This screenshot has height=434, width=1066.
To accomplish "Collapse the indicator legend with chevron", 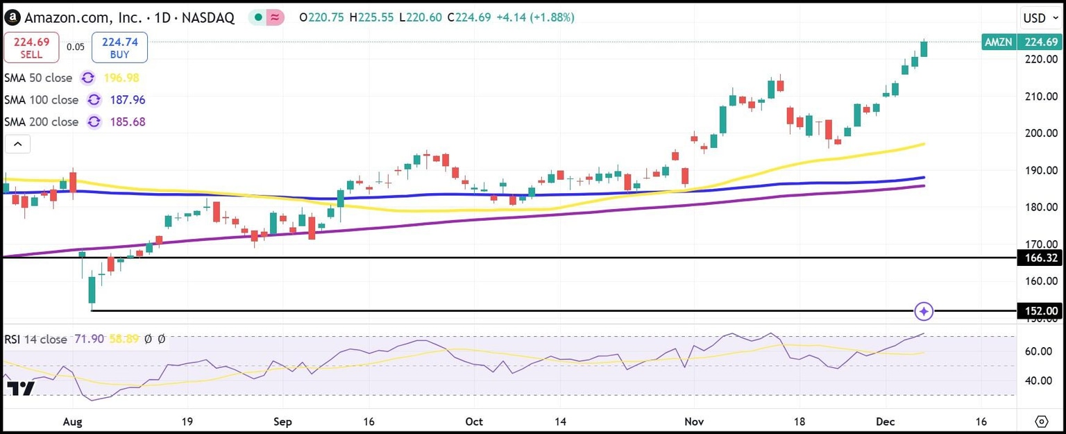I will [x=17, y=144].
